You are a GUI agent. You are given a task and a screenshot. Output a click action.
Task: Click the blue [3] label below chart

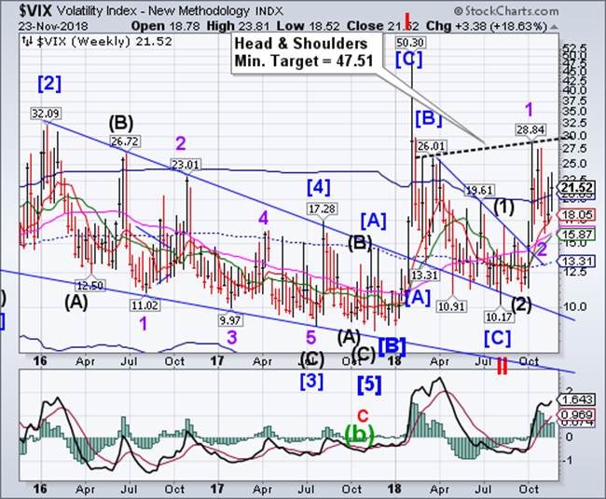click(x=311, y=381)
